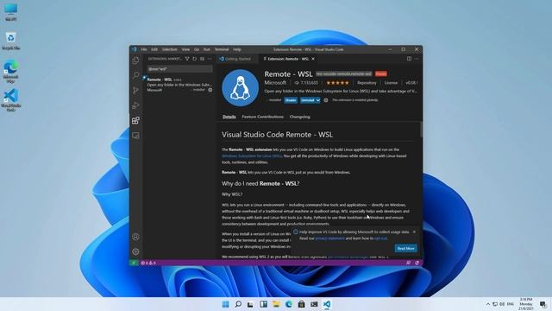Open the Selection menu
Viewport: 552px width, 311px height.
click(x=170, y=49)
